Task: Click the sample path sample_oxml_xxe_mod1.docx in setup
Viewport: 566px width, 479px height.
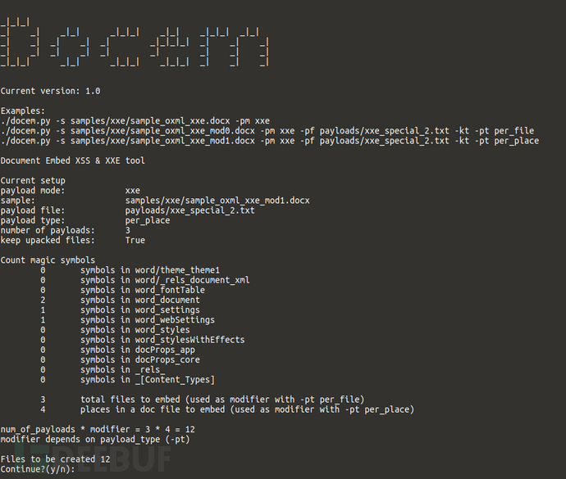Action: pos(217,201)
